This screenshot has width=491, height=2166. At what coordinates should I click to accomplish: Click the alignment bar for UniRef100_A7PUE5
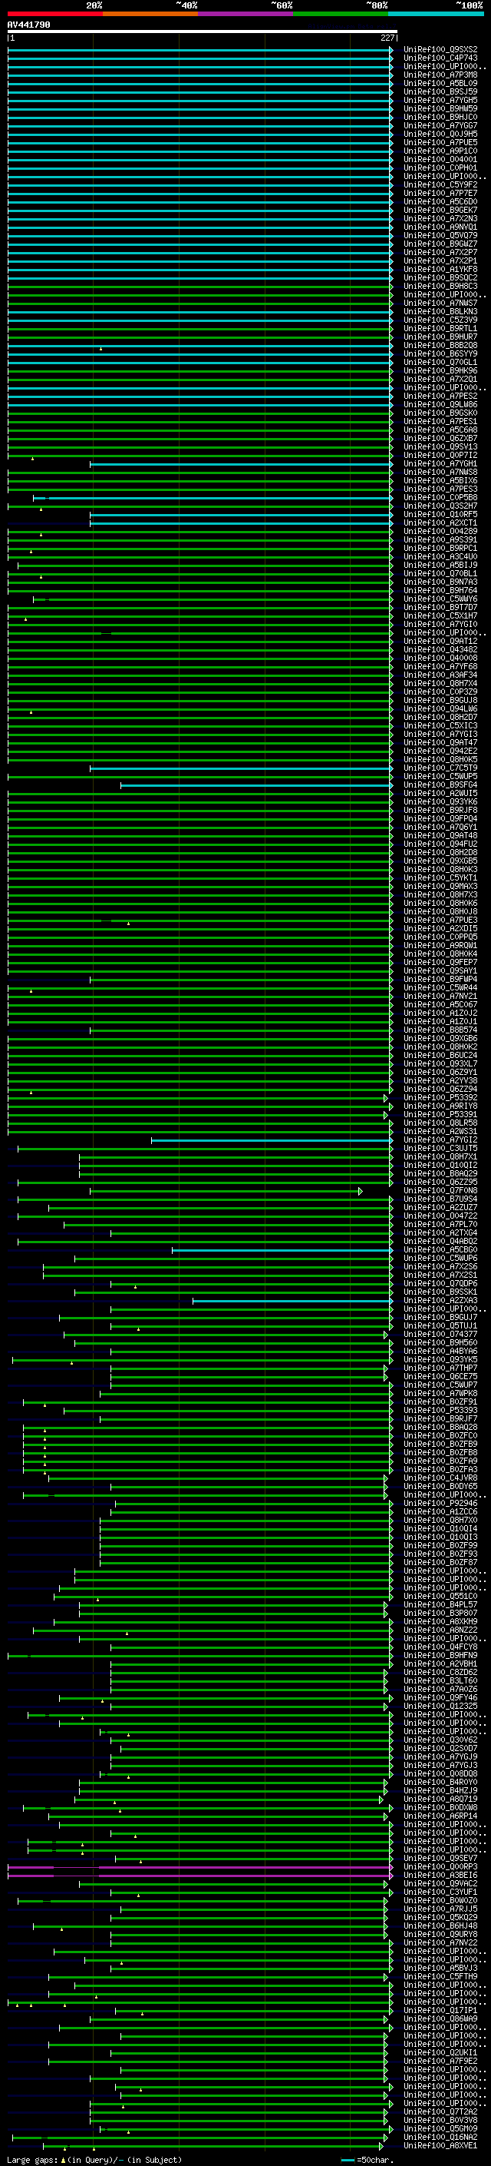point(199,143)
